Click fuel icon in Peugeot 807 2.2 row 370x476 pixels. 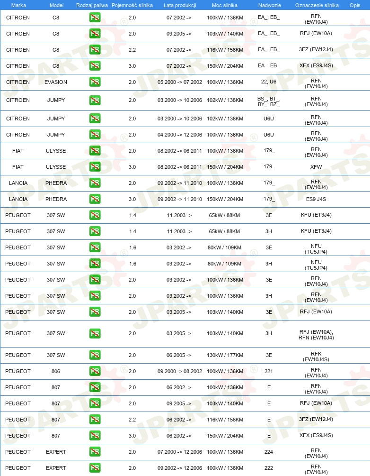tap(95, 419)
